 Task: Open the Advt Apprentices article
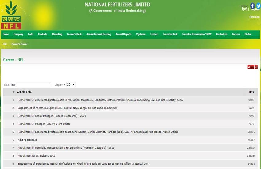pos(27,140)
